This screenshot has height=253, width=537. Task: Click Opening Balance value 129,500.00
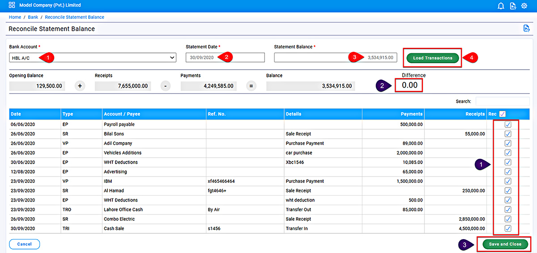coord(37,86)
